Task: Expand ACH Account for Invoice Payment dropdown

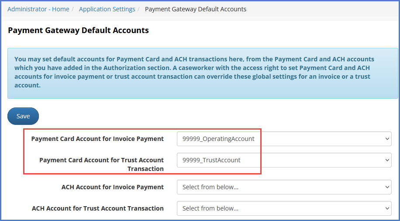Action: coord(284,187)
